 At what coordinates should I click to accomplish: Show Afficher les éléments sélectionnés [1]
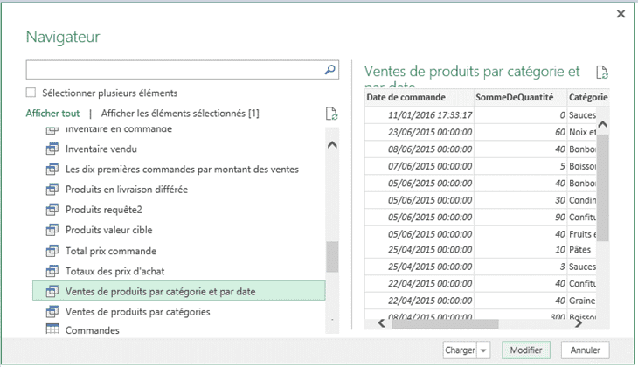[180, 114]
